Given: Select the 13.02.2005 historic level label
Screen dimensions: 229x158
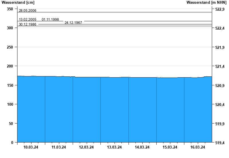Looking at the screenshot, I should (x=27, y=20).
